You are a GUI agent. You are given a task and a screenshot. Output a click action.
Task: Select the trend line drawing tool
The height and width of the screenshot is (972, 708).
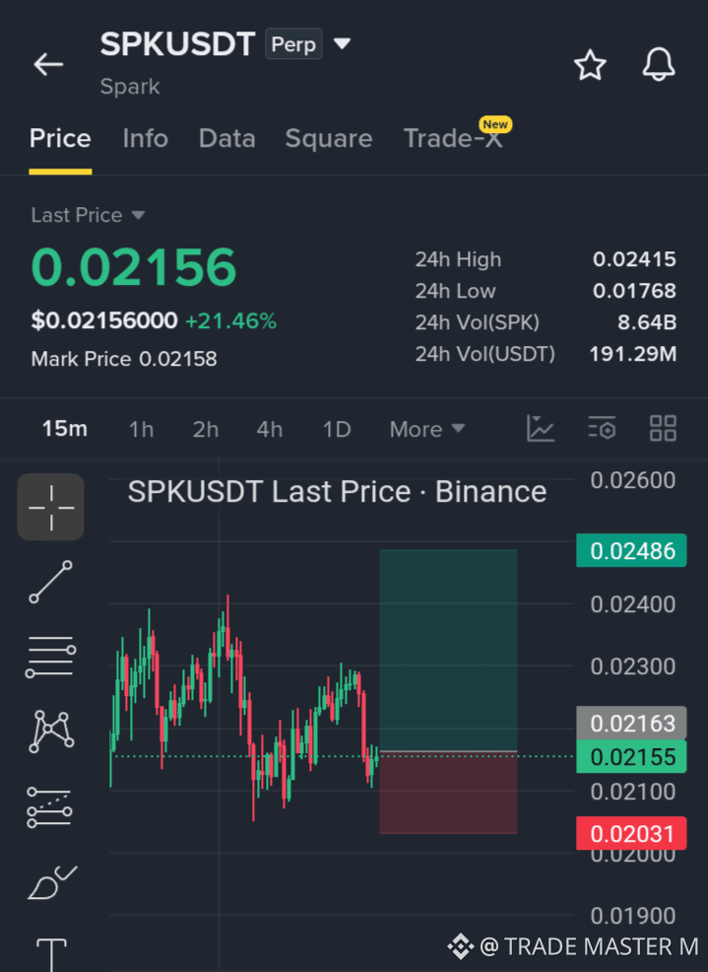pos(51,582)
